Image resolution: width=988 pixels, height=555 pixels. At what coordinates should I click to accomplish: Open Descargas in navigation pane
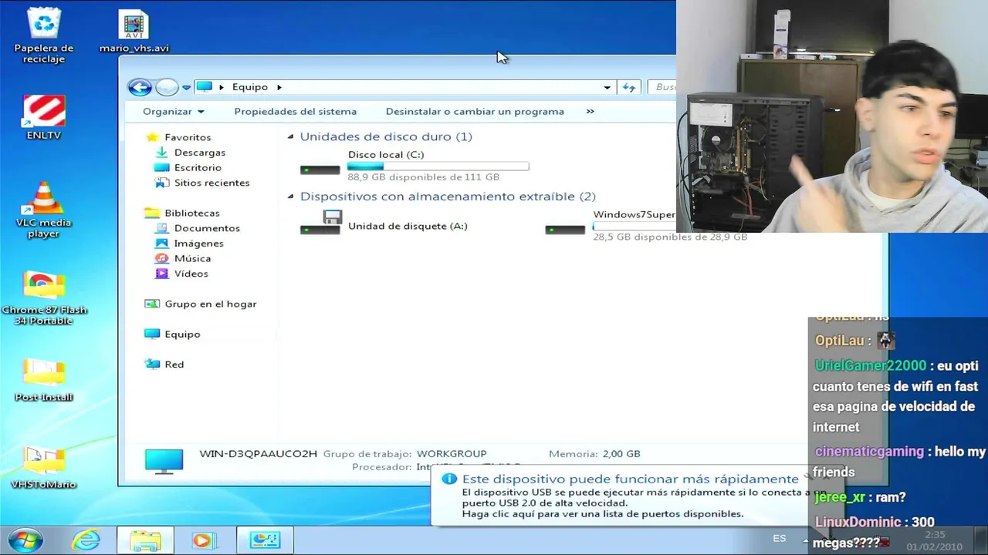(200, 153)
